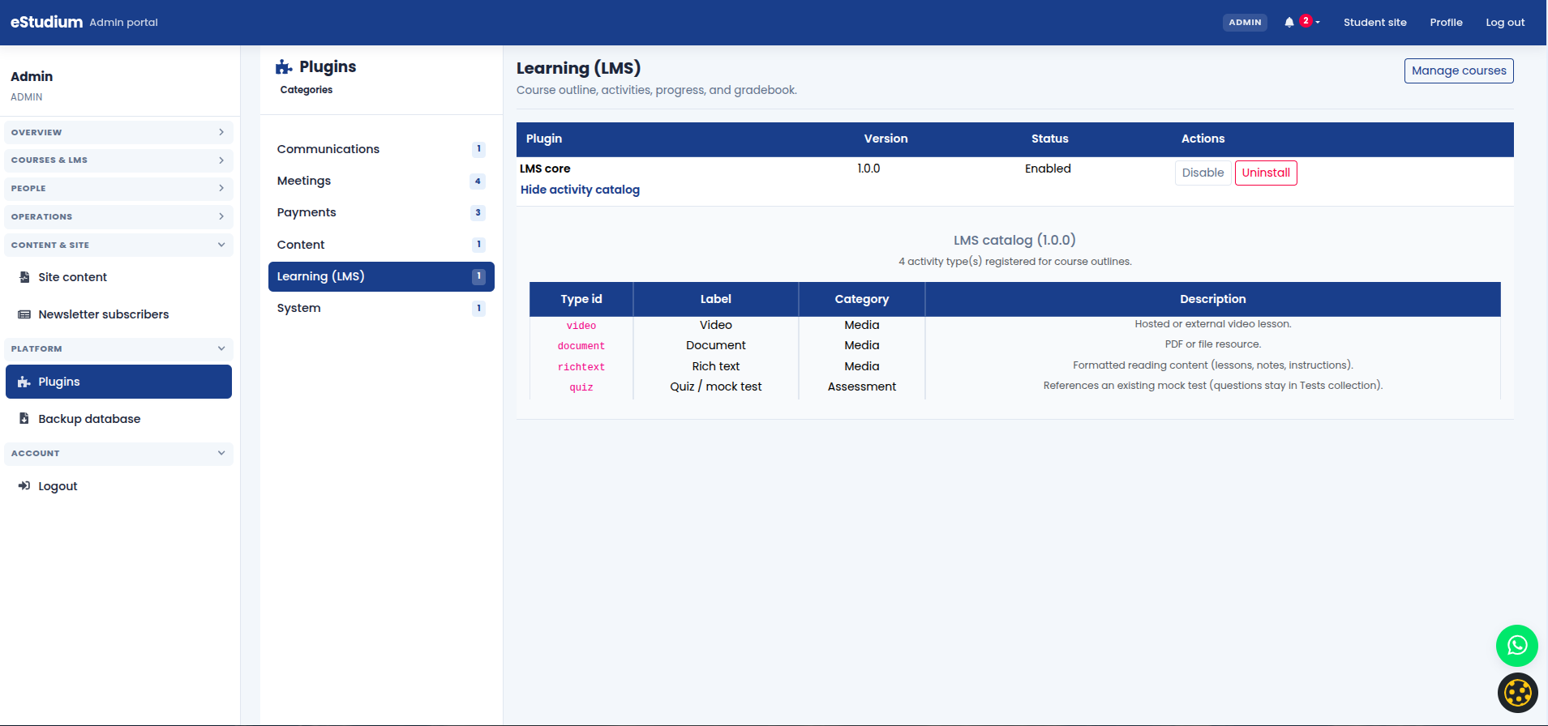
Task: Click the puzzle icon beside the Plugins heading
Action: coord(284,66)
